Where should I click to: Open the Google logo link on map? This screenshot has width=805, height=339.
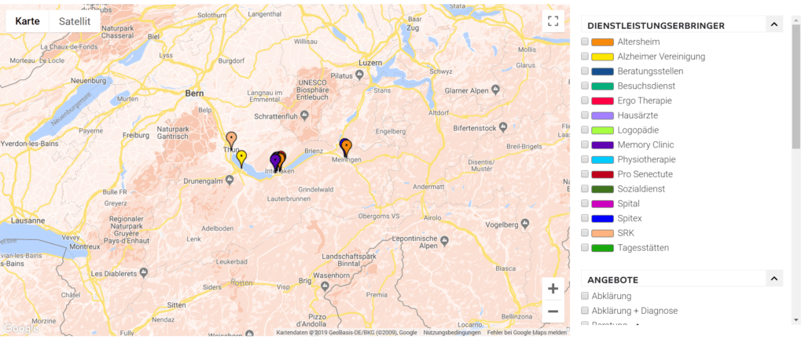coord(20,328)
